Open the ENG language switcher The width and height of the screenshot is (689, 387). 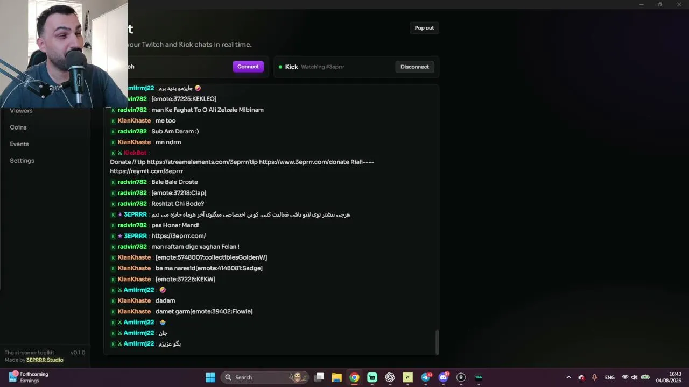pyautogui.click(x=609, y=377)
